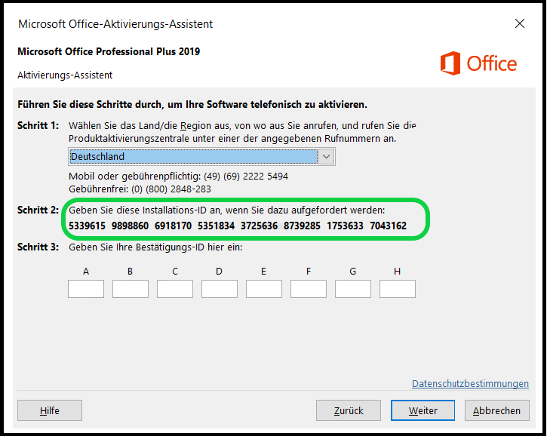
Task: Cancel with the Abbrechen button
Action: (x=496, y=410)
